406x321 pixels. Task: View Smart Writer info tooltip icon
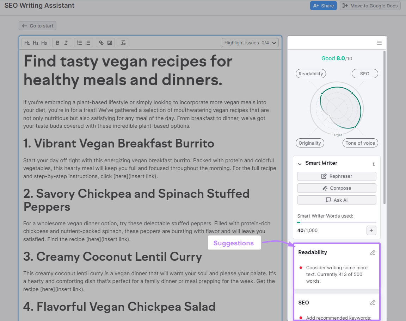click(x=374, y=163)
